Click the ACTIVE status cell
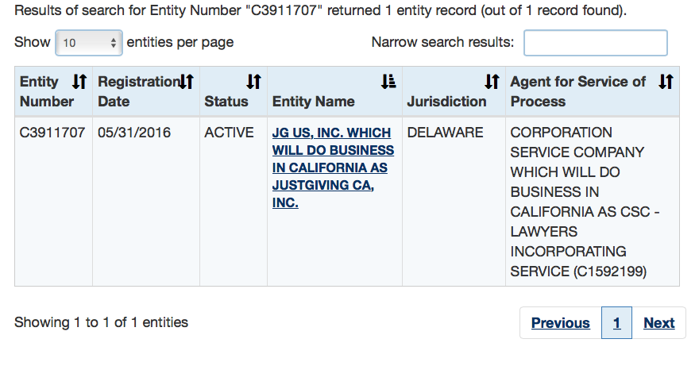 [229, 133]
